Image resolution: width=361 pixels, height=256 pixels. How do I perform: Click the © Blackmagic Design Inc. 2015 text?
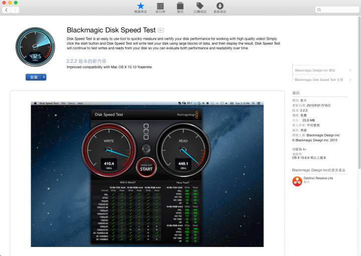click(315, 140)
